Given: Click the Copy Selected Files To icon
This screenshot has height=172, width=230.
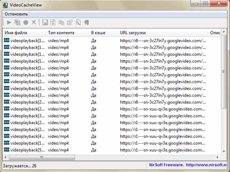Looking at the screenshot, I should pyautogui.click(x=17, y=23).
